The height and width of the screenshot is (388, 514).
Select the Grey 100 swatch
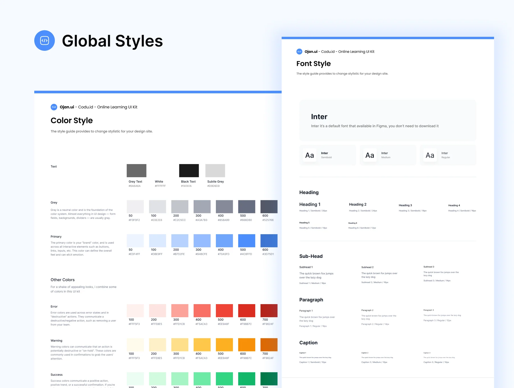[x=158, y=207]
